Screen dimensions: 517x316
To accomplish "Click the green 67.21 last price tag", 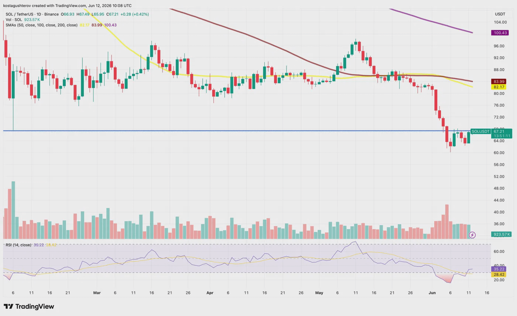I will (x=499, y=131).
